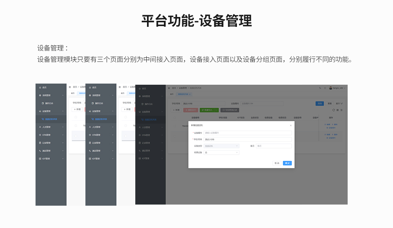
Task: Tick the select-all checkbox in dimmed table header
Action: [175, 118]
